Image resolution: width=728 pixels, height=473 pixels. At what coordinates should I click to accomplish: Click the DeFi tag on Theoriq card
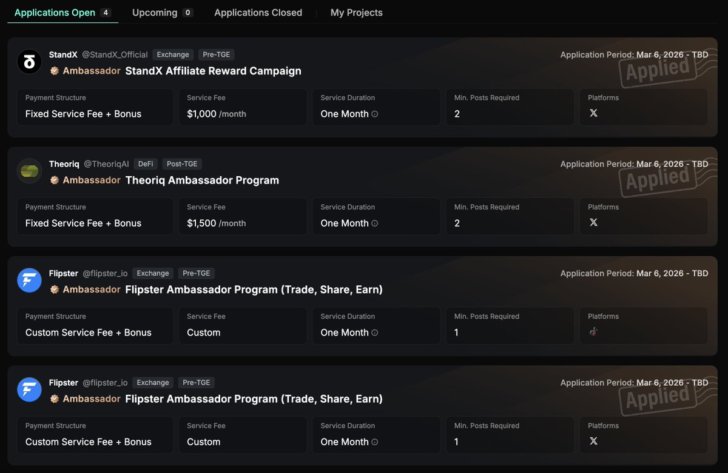tap(146, 164)
